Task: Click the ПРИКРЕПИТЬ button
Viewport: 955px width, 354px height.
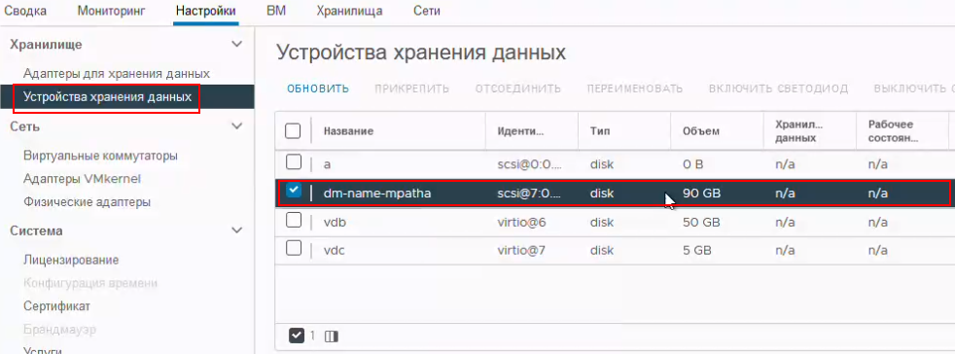Action: [412, 88]
